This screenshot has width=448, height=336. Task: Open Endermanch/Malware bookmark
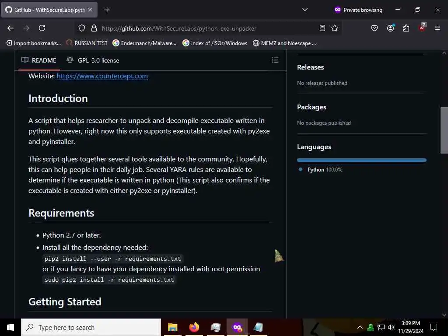[144, 43]
